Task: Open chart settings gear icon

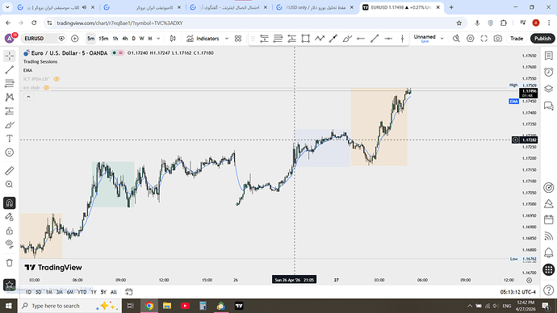Action: click(471, 39)
